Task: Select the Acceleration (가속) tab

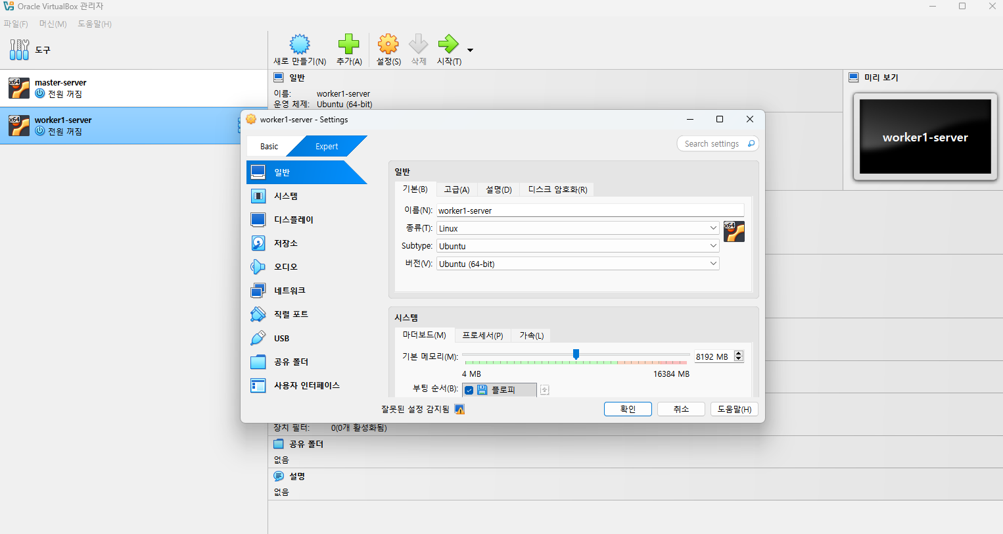Action: [x=532, y=335]
